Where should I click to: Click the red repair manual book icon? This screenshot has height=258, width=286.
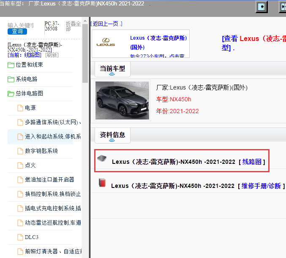tap(102, 182)
